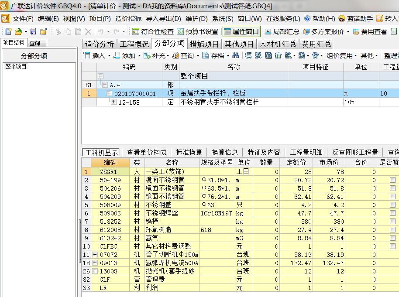
Task: Collapse the A.4 section row
Action: (105, 85)
